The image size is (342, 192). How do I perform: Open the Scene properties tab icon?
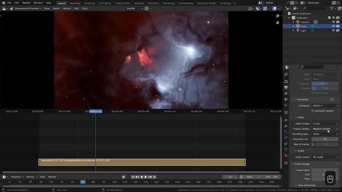tap(286, 99)
